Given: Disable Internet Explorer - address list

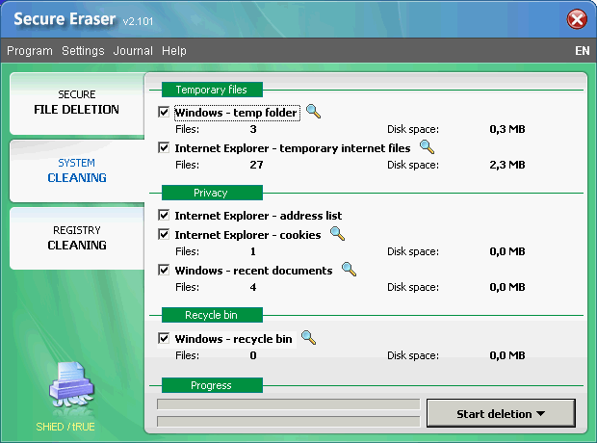Looking at the screenshot, I should 164,215.
